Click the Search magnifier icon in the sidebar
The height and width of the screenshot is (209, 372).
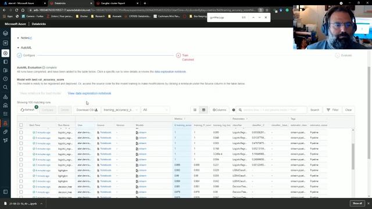tap(5, 88)
